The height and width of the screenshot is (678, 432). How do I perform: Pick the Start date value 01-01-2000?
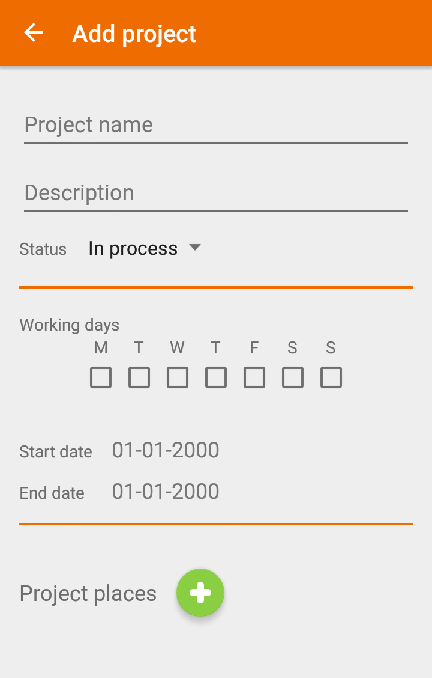[166, 450]
